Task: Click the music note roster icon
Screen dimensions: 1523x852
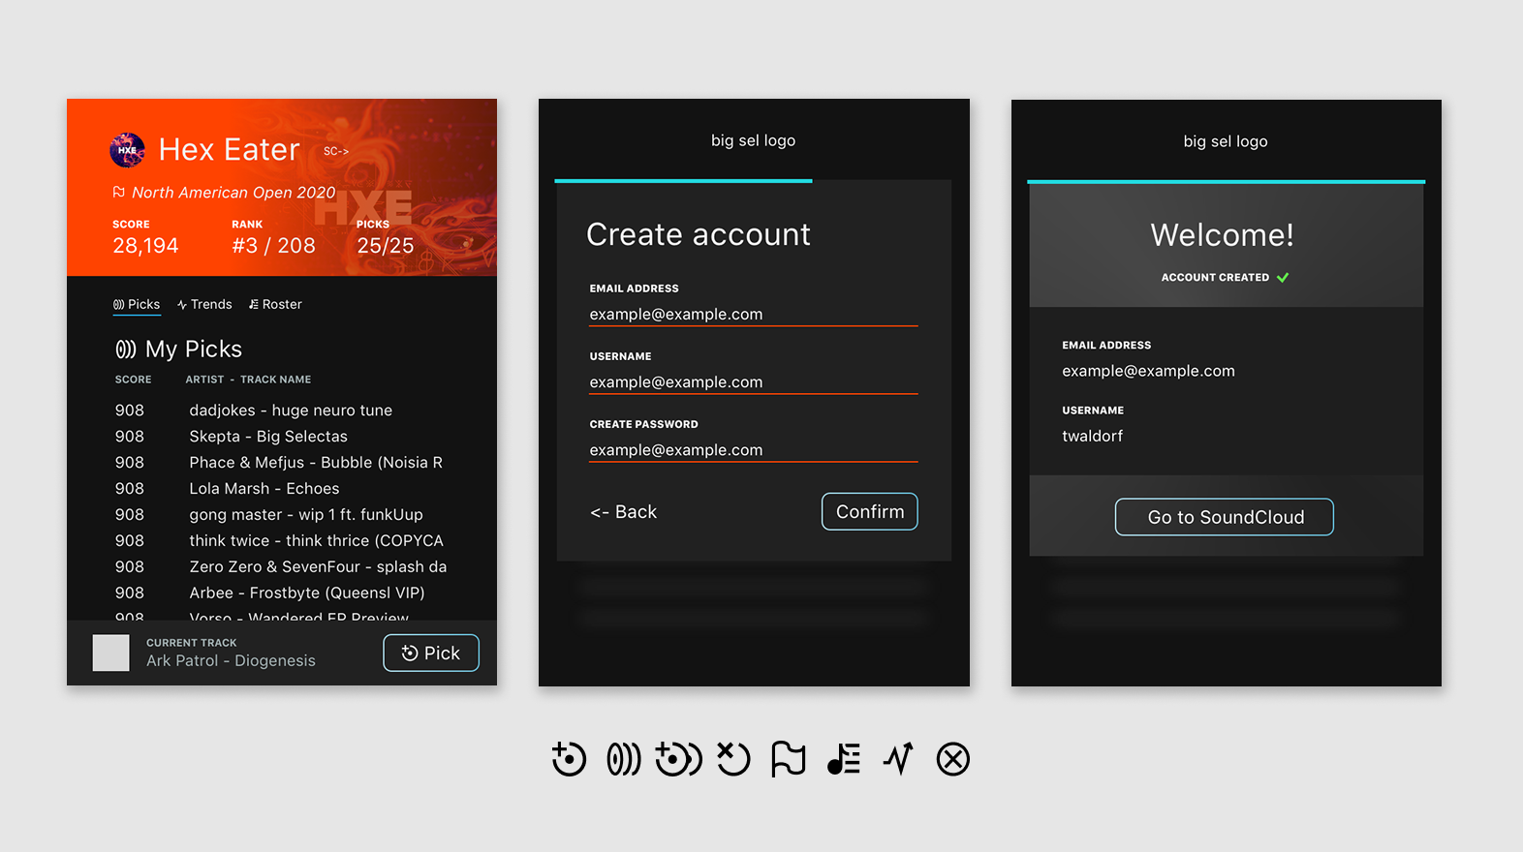Action: pyautogui.click(x=844, y=759)
